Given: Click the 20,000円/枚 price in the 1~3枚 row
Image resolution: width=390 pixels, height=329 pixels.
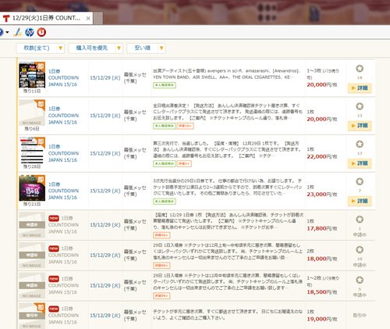Looking at the screenshot, I should click(322, 84).
